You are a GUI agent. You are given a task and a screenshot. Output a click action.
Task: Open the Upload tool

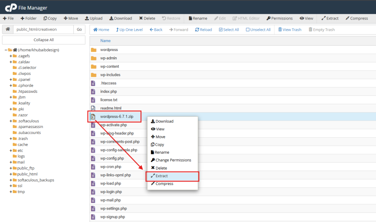[94, 18]
